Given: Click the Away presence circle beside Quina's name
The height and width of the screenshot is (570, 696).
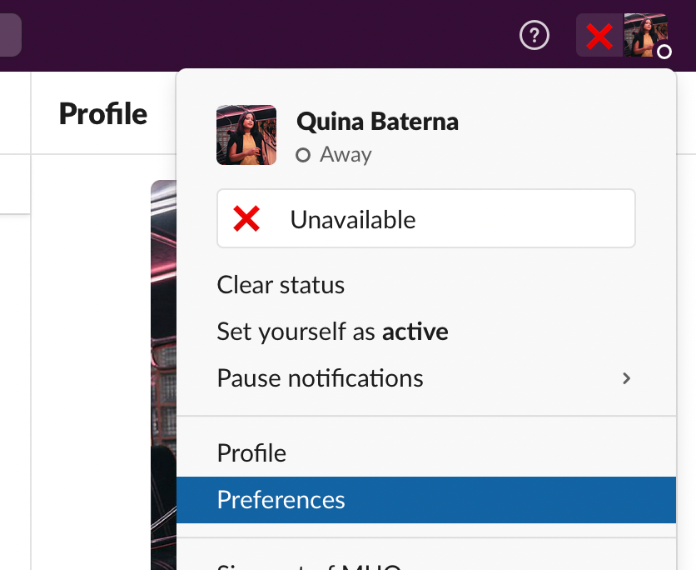Looking at the screenshot, I should click(302, 155).
